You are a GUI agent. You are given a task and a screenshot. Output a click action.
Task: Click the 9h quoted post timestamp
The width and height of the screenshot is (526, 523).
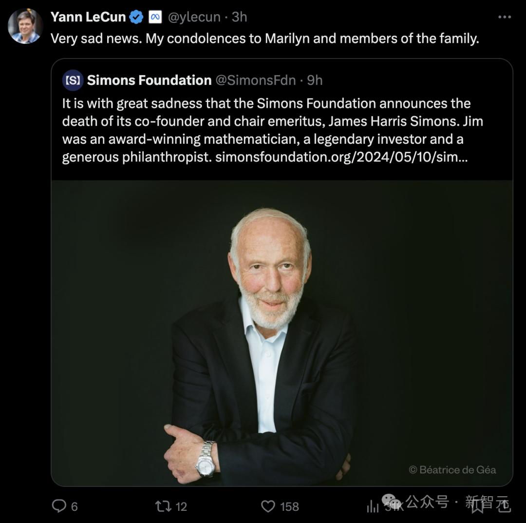tap(315, 80)
